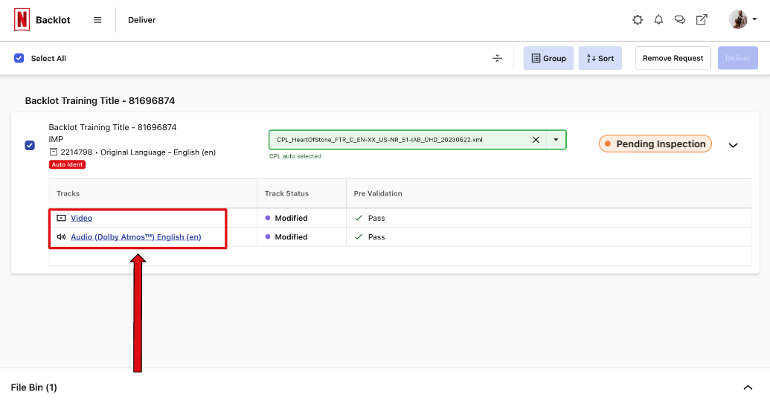Click the CPL auto selected text
The width and height of the screenshot is (770, 403).
[x=295, y=156]
